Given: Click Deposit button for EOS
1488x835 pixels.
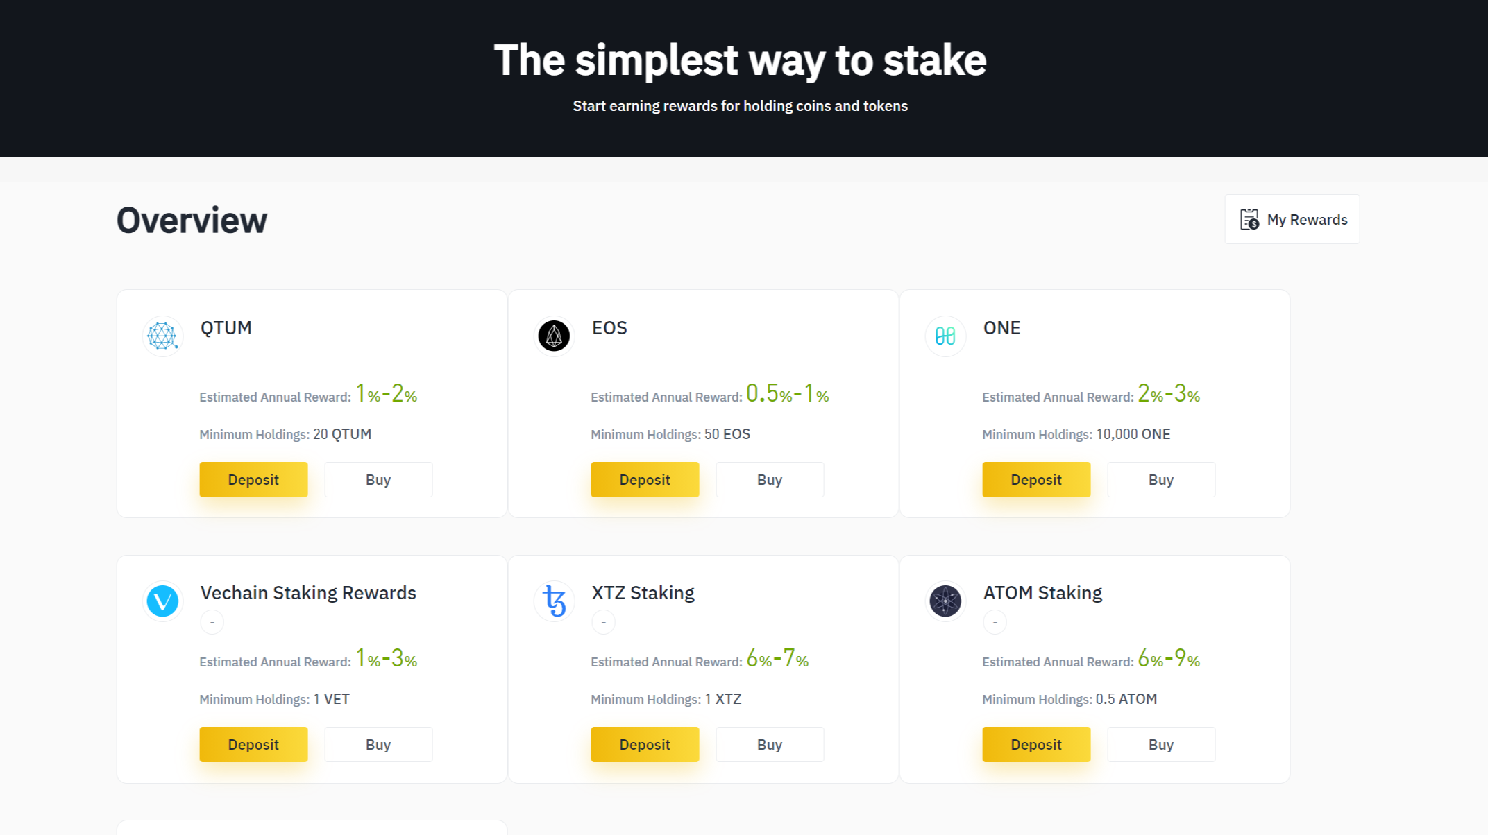Looking at the screenshot, I should pos(645,479).
